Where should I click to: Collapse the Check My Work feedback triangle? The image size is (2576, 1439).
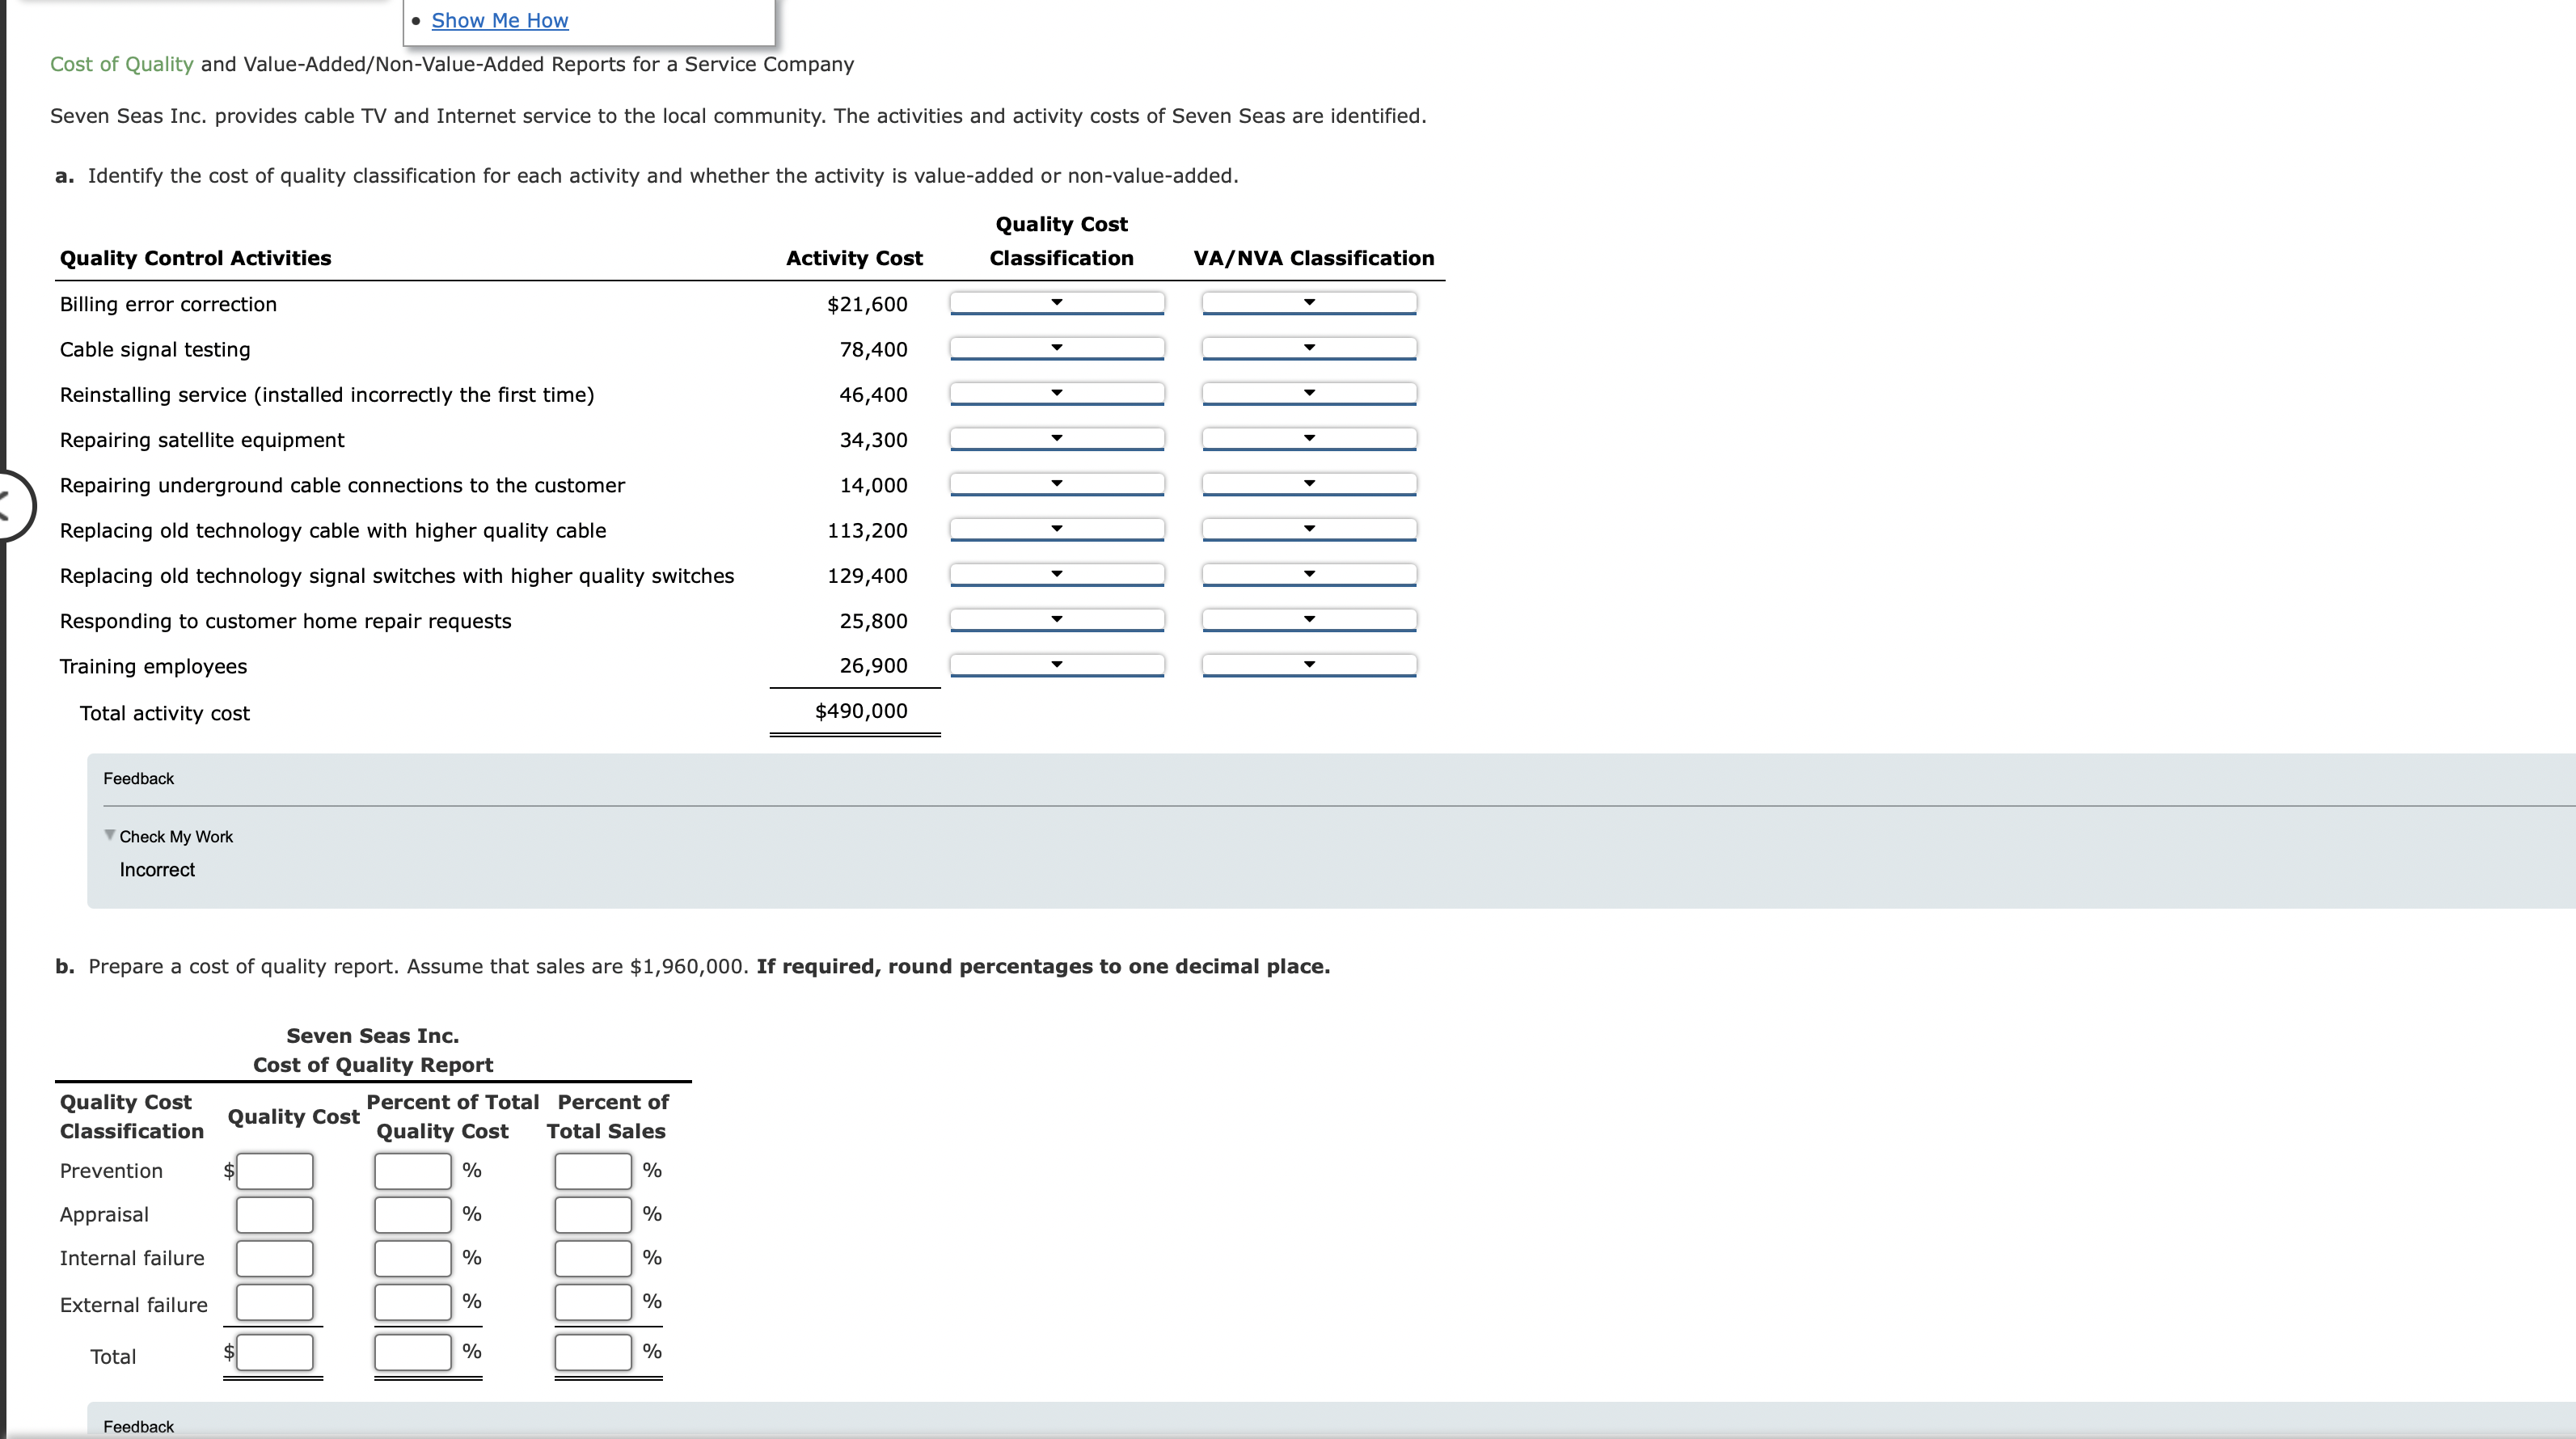110,836
